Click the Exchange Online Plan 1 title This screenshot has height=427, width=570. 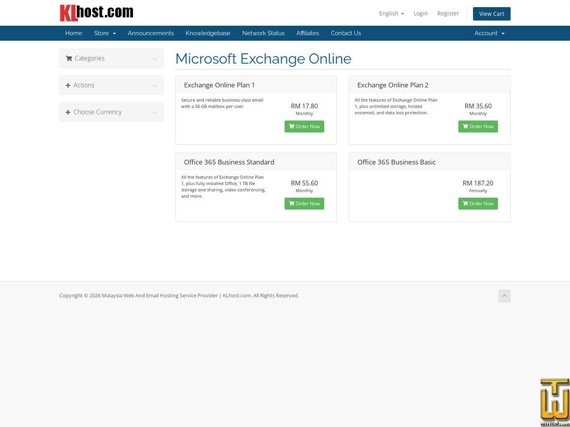[219, 85]
